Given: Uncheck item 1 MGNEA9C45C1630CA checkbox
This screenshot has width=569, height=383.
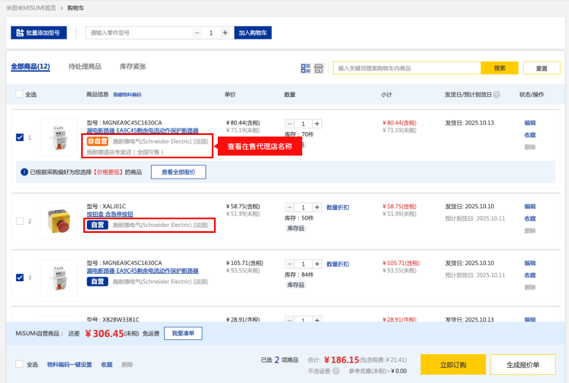Looking at the screenshot, I should (x=20, y=138).
